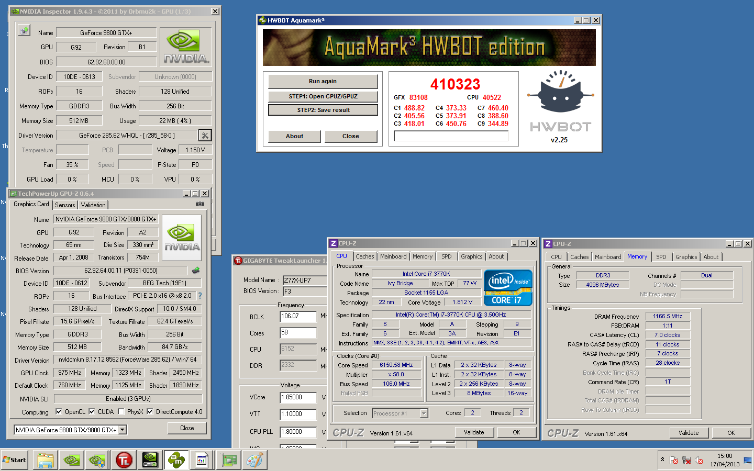This screenshot has width=754, height=471.
Task: Click OK in right CPU-Z memory window
Action: pyautogui.click(x=731, y=433)
